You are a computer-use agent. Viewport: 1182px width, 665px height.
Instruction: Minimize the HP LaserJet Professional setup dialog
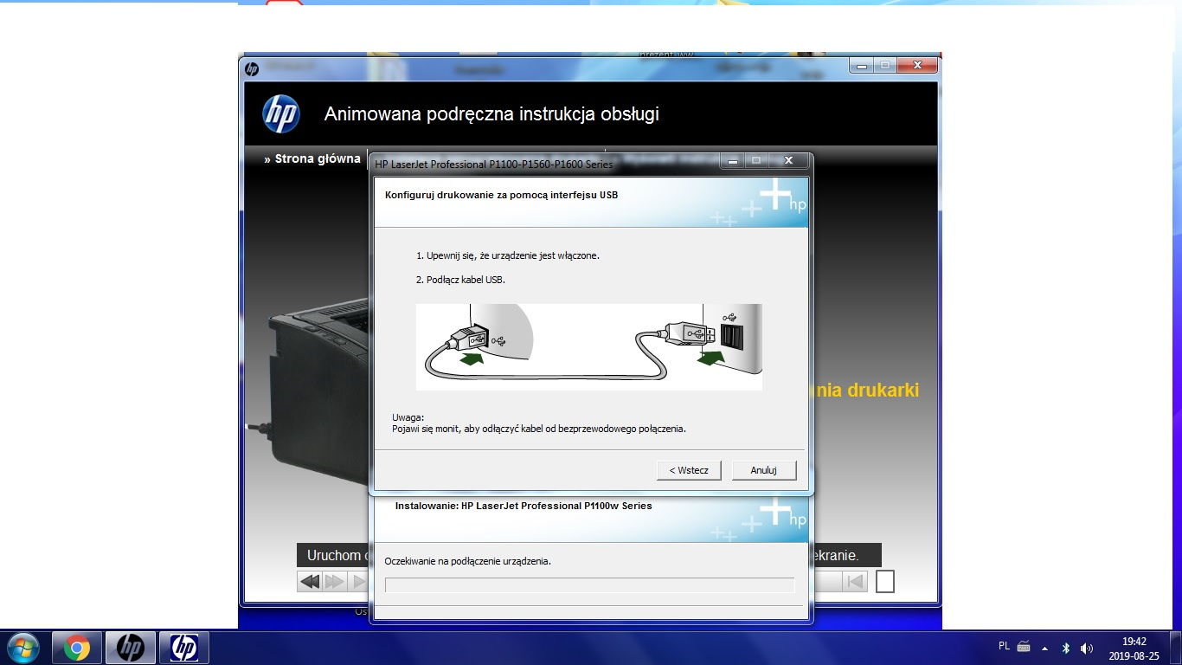(x=734, y=161)
